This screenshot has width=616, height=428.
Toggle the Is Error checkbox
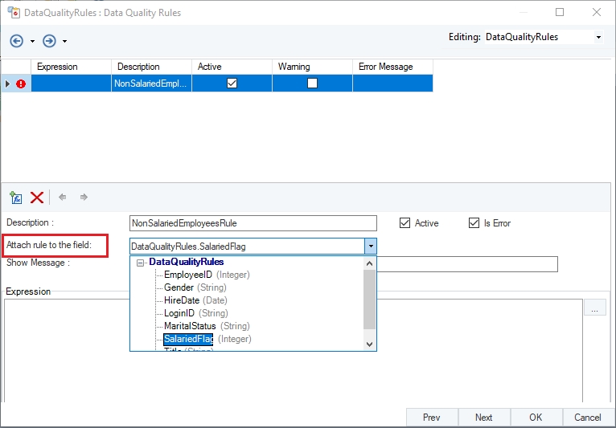(x=474, y=223)
